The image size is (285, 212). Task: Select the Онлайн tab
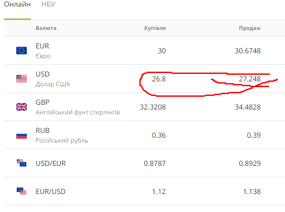click(17, 4)
